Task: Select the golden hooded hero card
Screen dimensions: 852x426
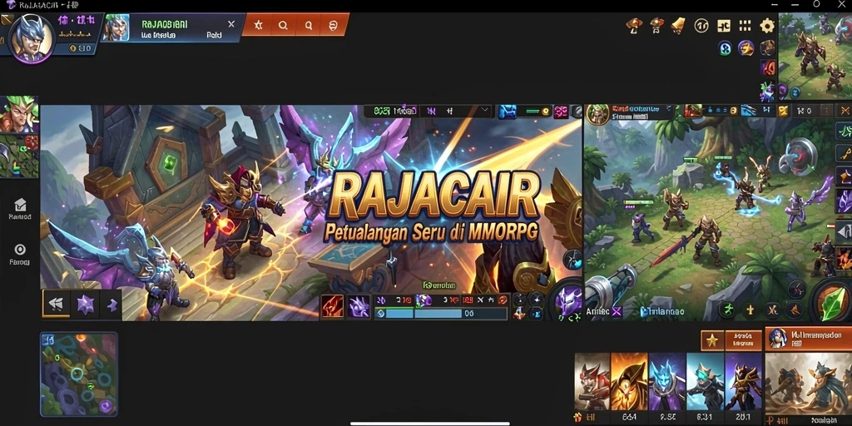Action: pyautogui.click(x=629, y=381)
